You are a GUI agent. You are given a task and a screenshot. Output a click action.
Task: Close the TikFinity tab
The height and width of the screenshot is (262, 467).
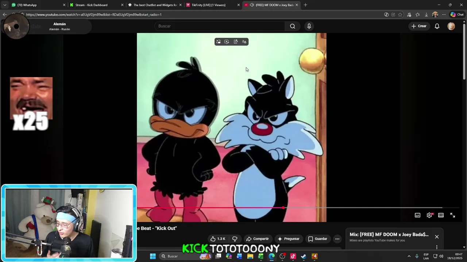(239, 5)
